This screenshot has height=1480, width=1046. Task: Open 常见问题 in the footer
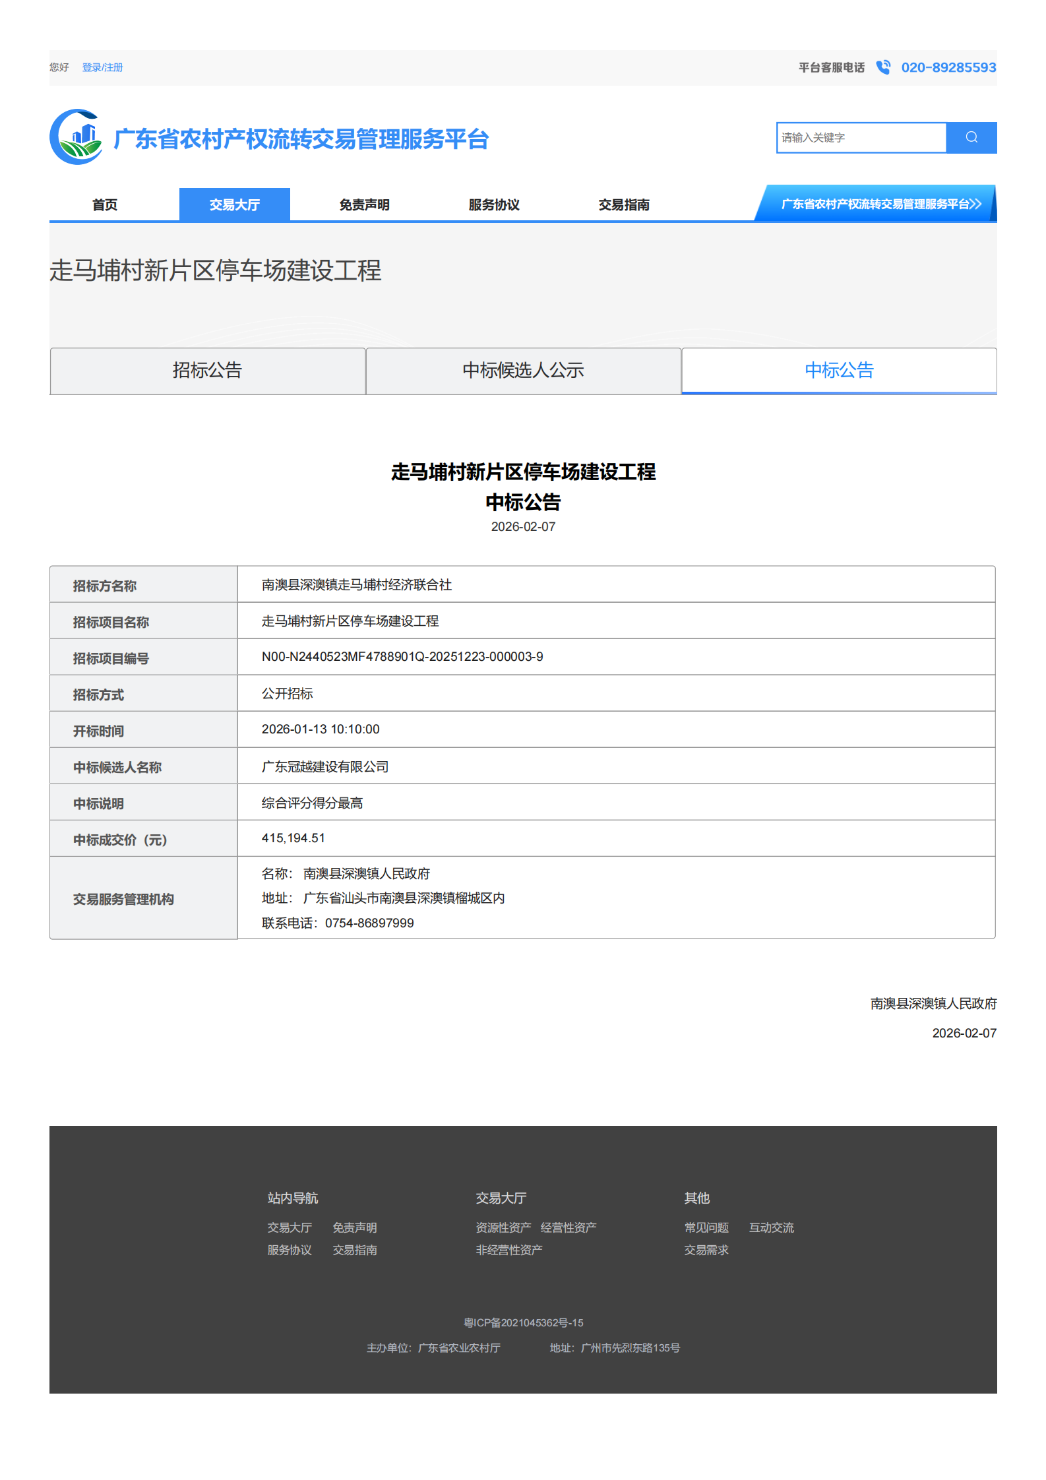[x=706, y=1227]
